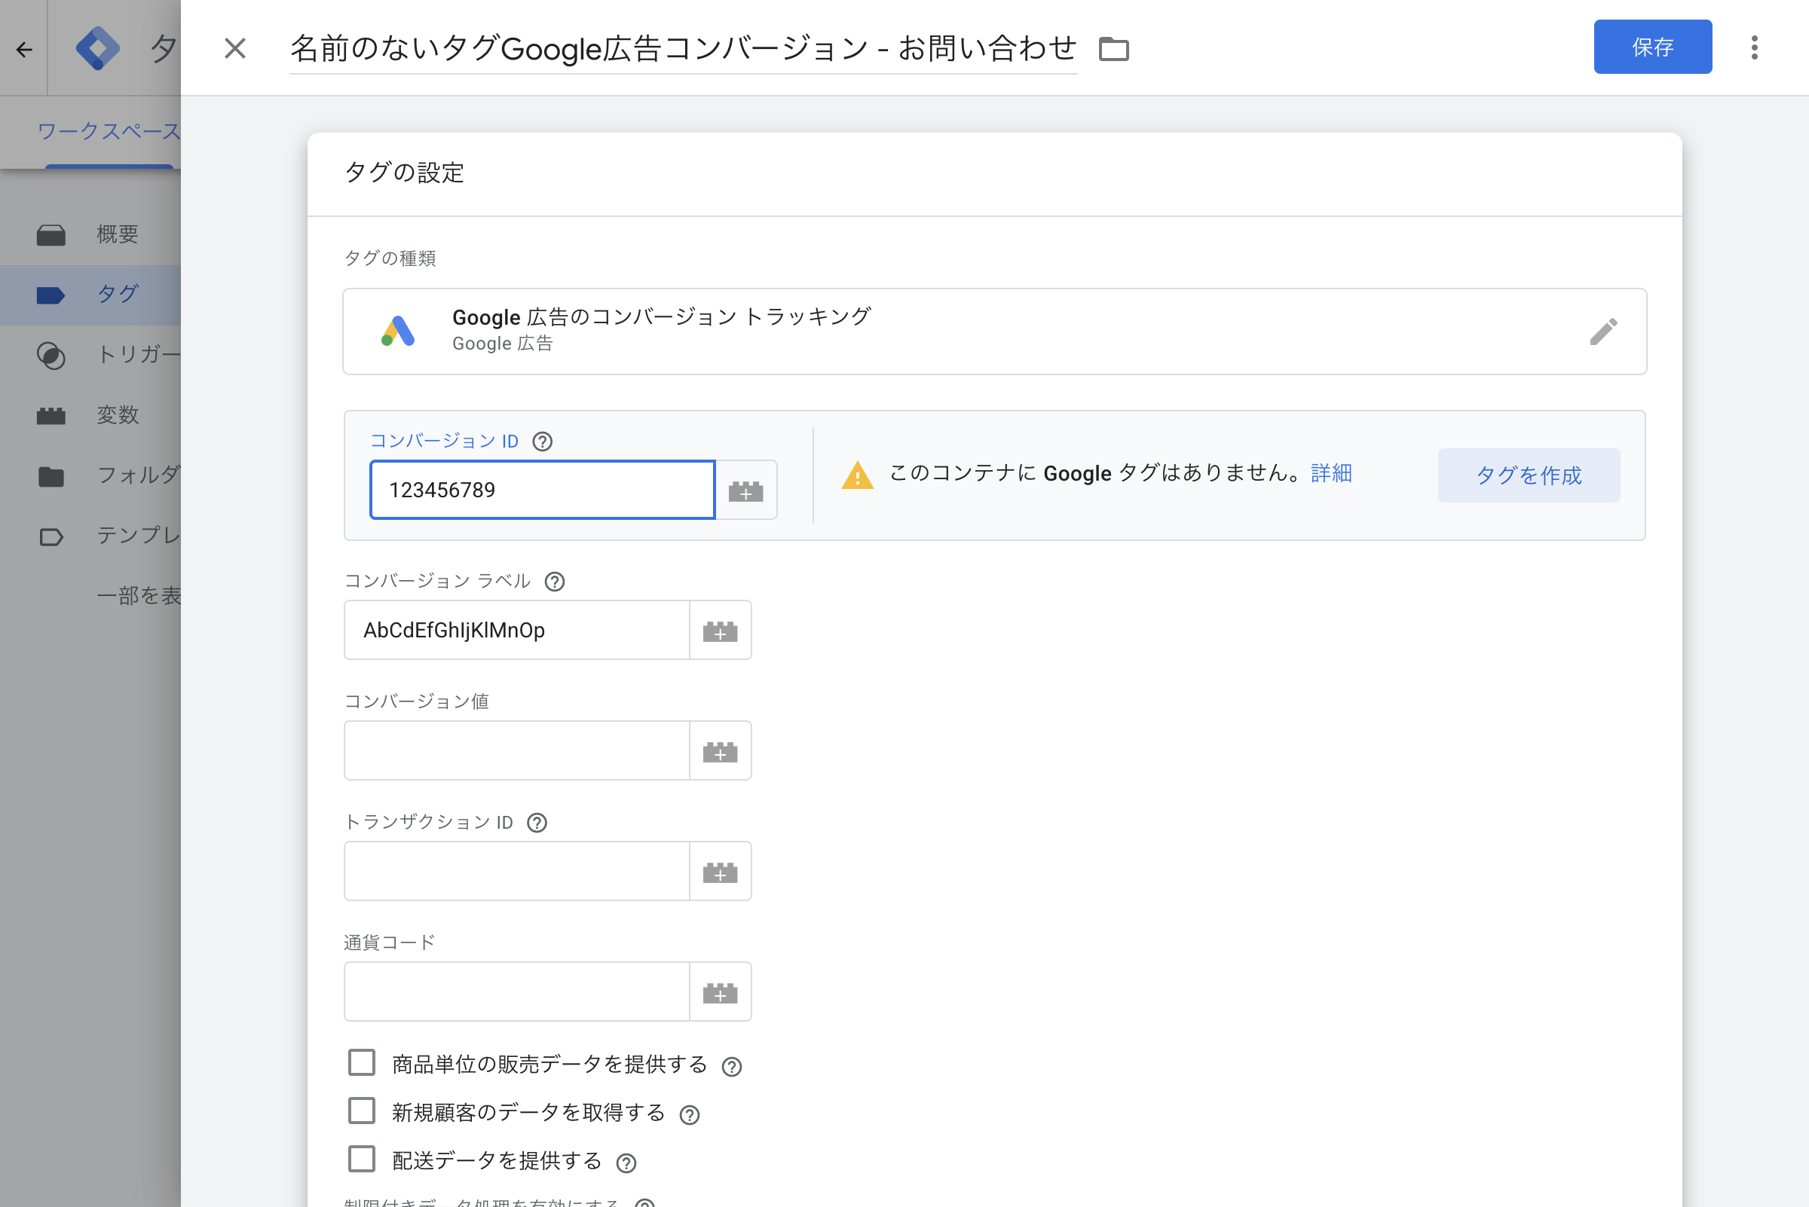
Task: Insert variable for コンバージョン値 field
Action: coord(720,750)
